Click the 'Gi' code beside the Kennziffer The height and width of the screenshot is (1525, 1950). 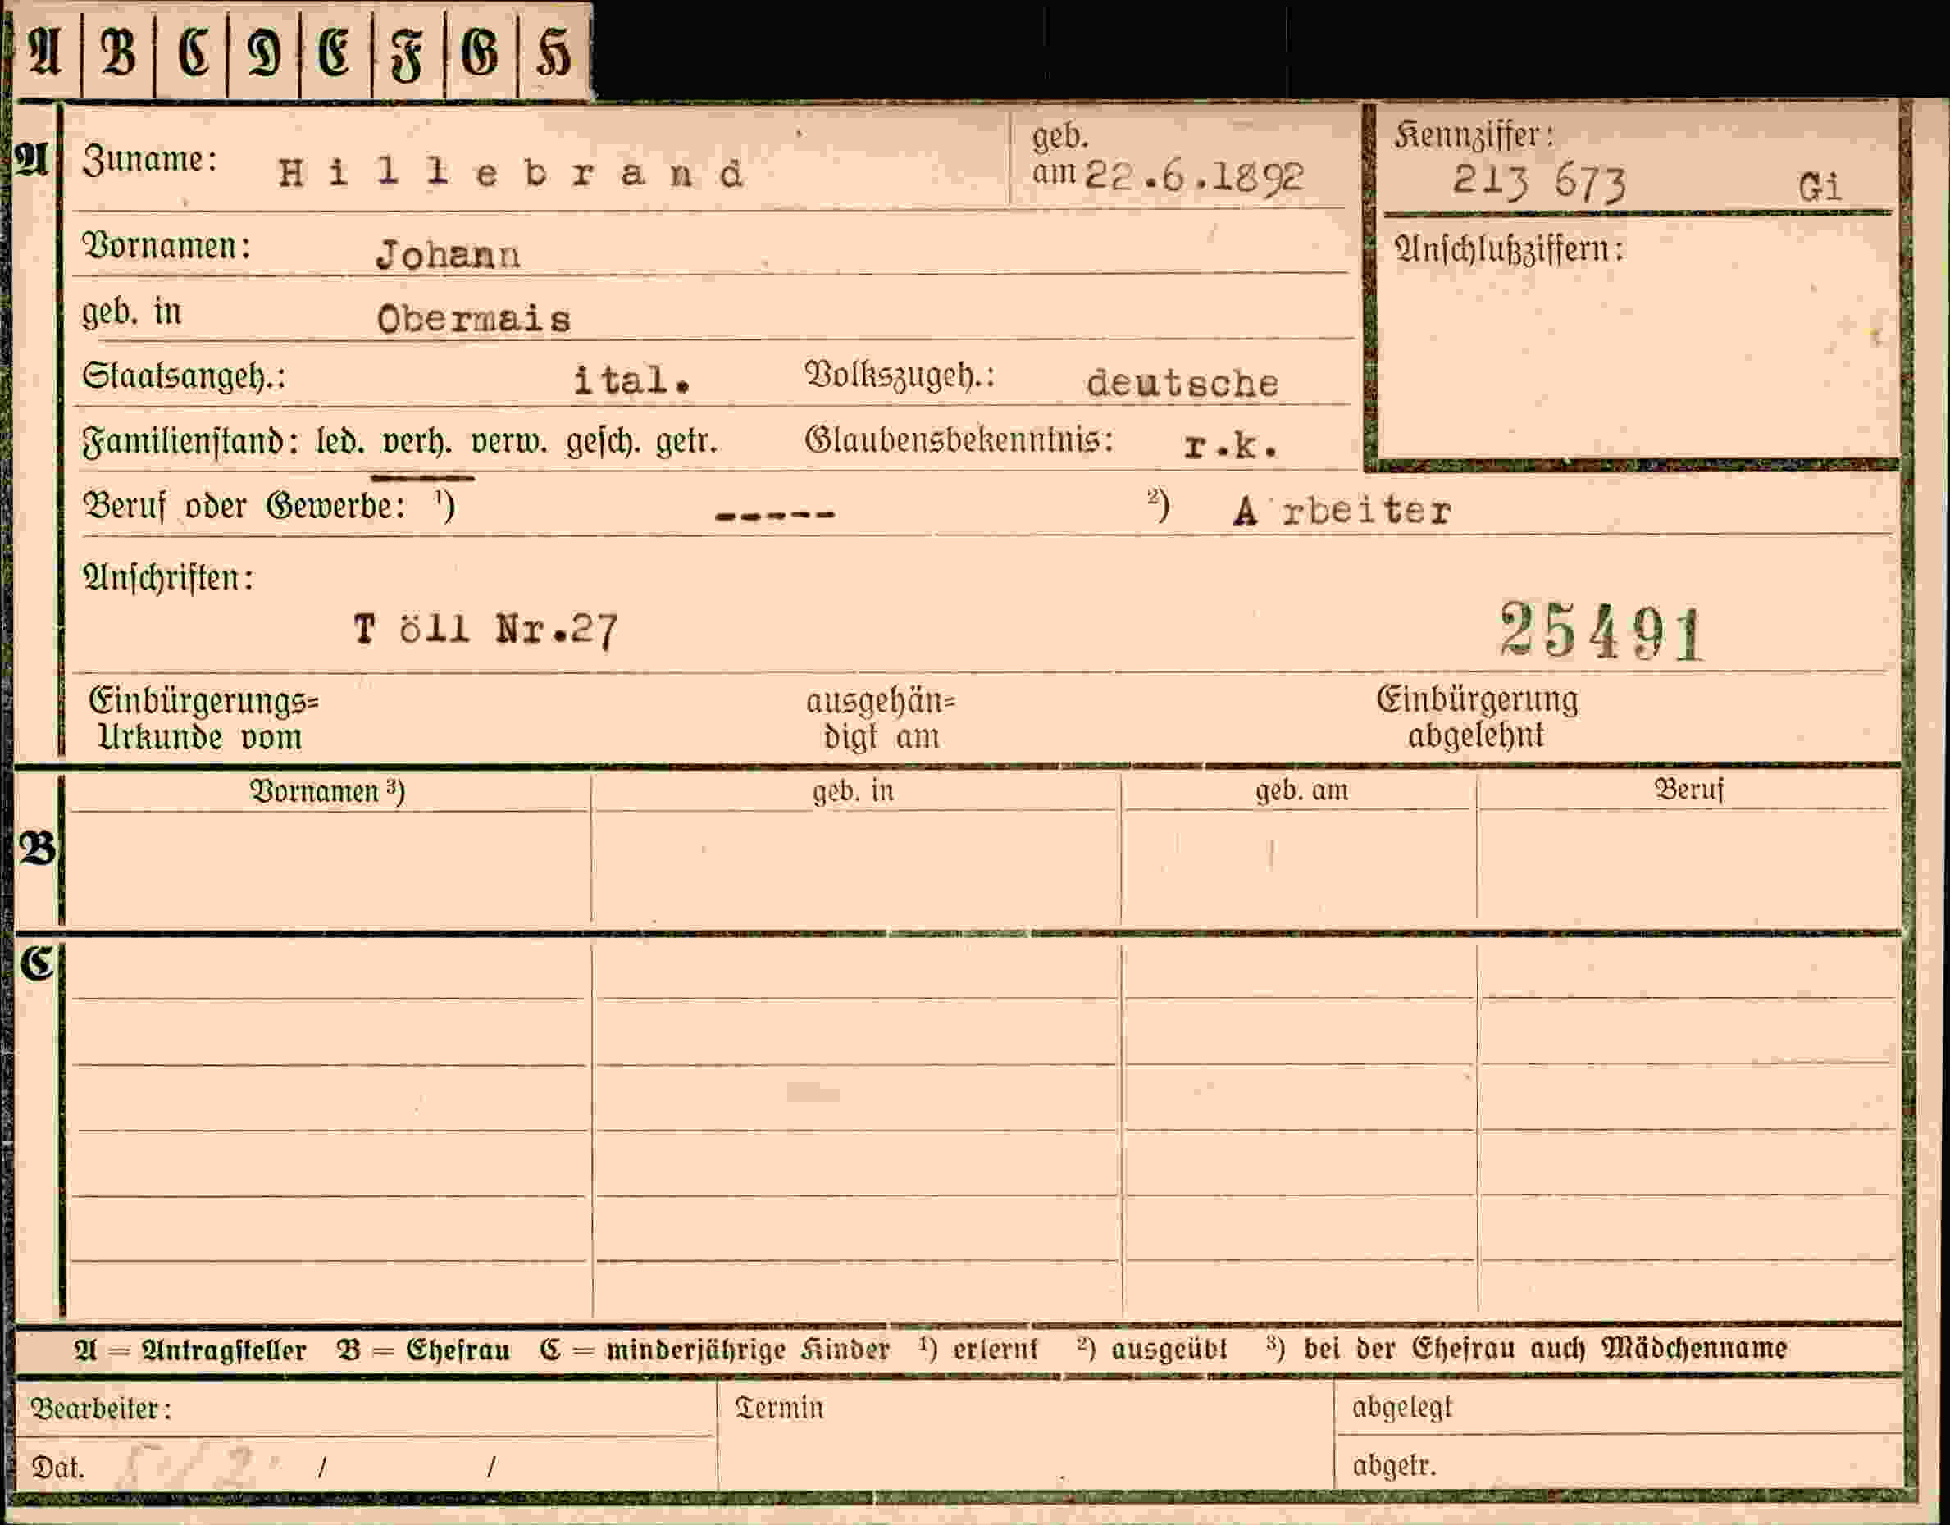pyautogui.click(x=1820, y=188)
